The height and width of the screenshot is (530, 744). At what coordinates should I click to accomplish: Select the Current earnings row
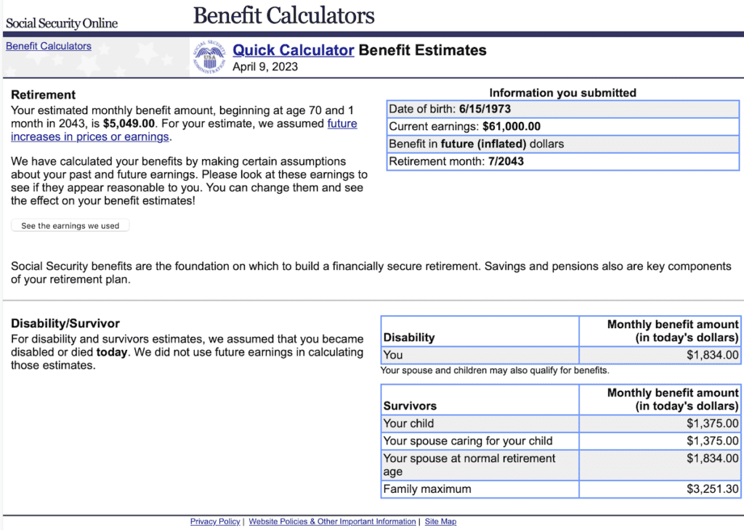point(559,126)
